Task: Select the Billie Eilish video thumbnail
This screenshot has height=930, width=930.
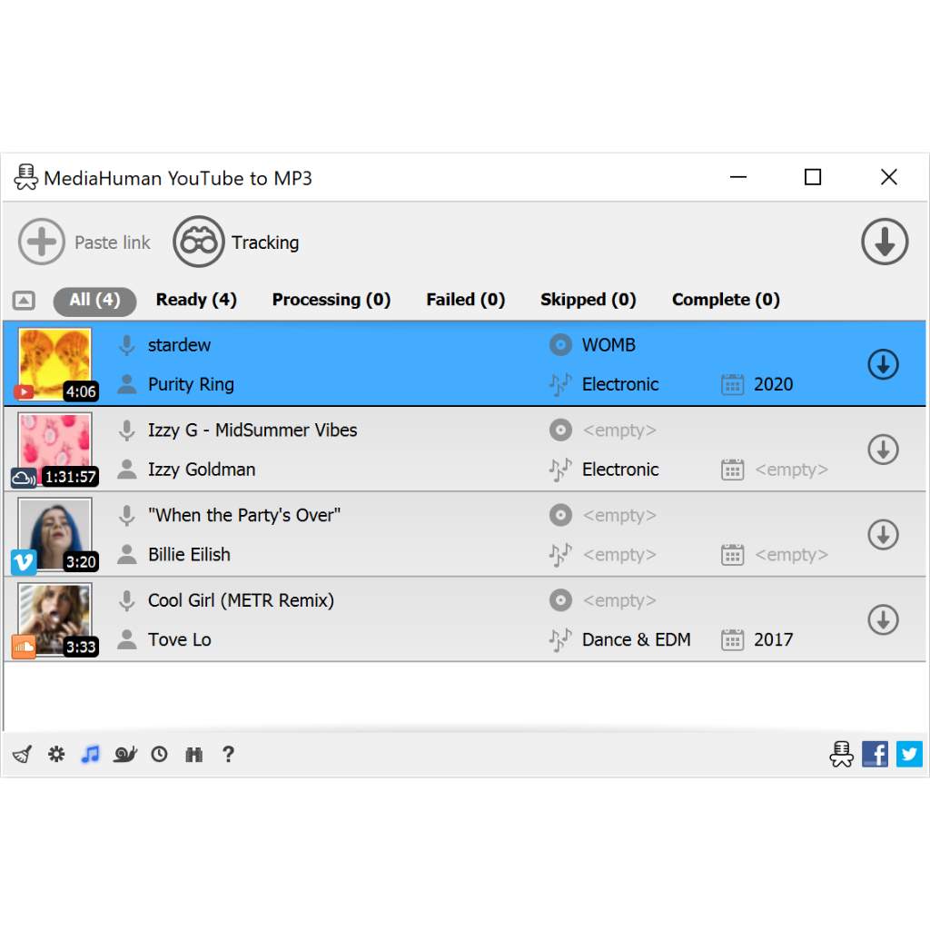Action: (55, 534)
